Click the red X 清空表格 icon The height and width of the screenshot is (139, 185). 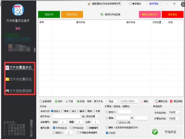[171, 101]
